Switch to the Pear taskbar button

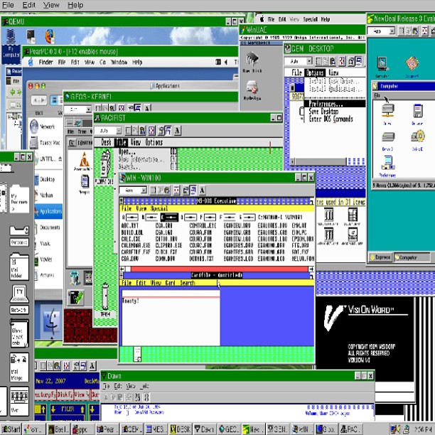point(107,429)
